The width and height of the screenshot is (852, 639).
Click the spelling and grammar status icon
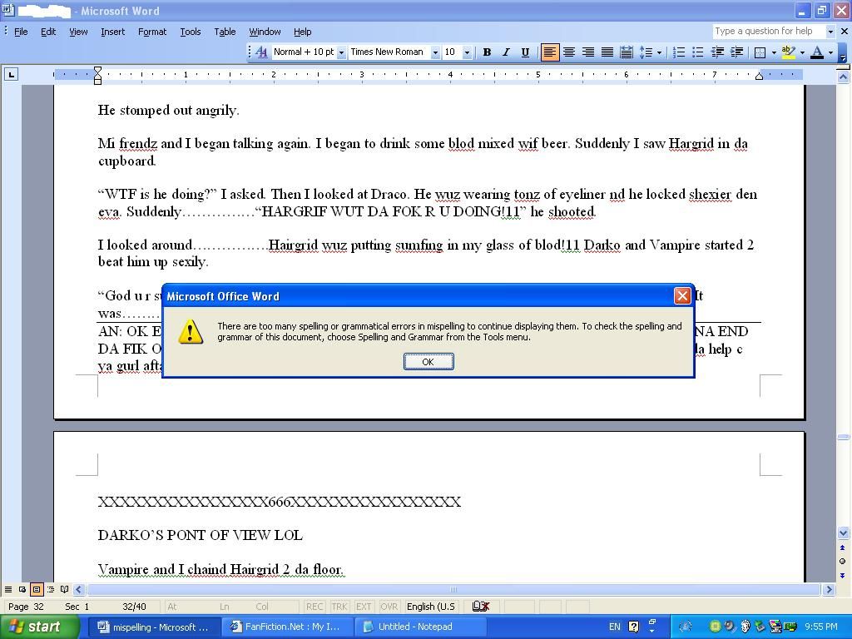click(480, 607)
